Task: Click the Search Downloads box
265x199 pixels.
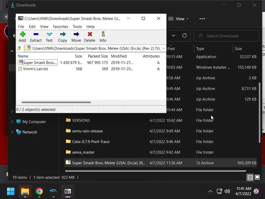Action: [x=226, y=36]
